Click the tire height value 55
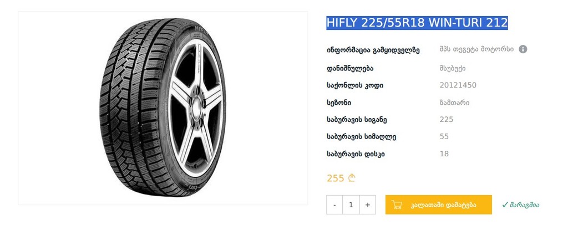This screenshot has height=225, width=568. click(x=444, y=136)
